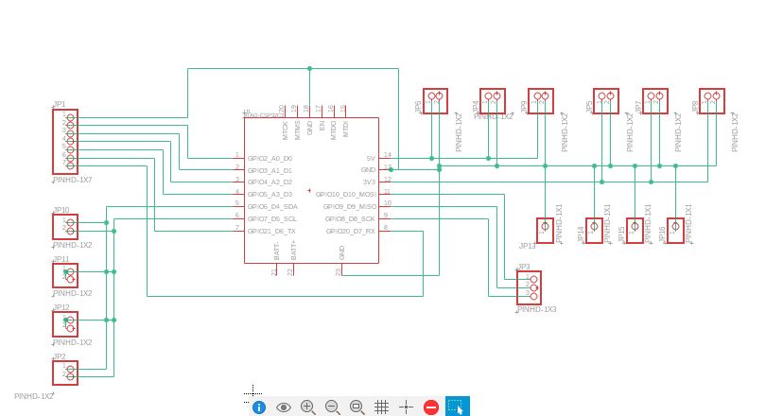This screenshot has width=783, height=416.
Task: Select the JP14 single-pin header symbol
Action: (x=594, y=231)
